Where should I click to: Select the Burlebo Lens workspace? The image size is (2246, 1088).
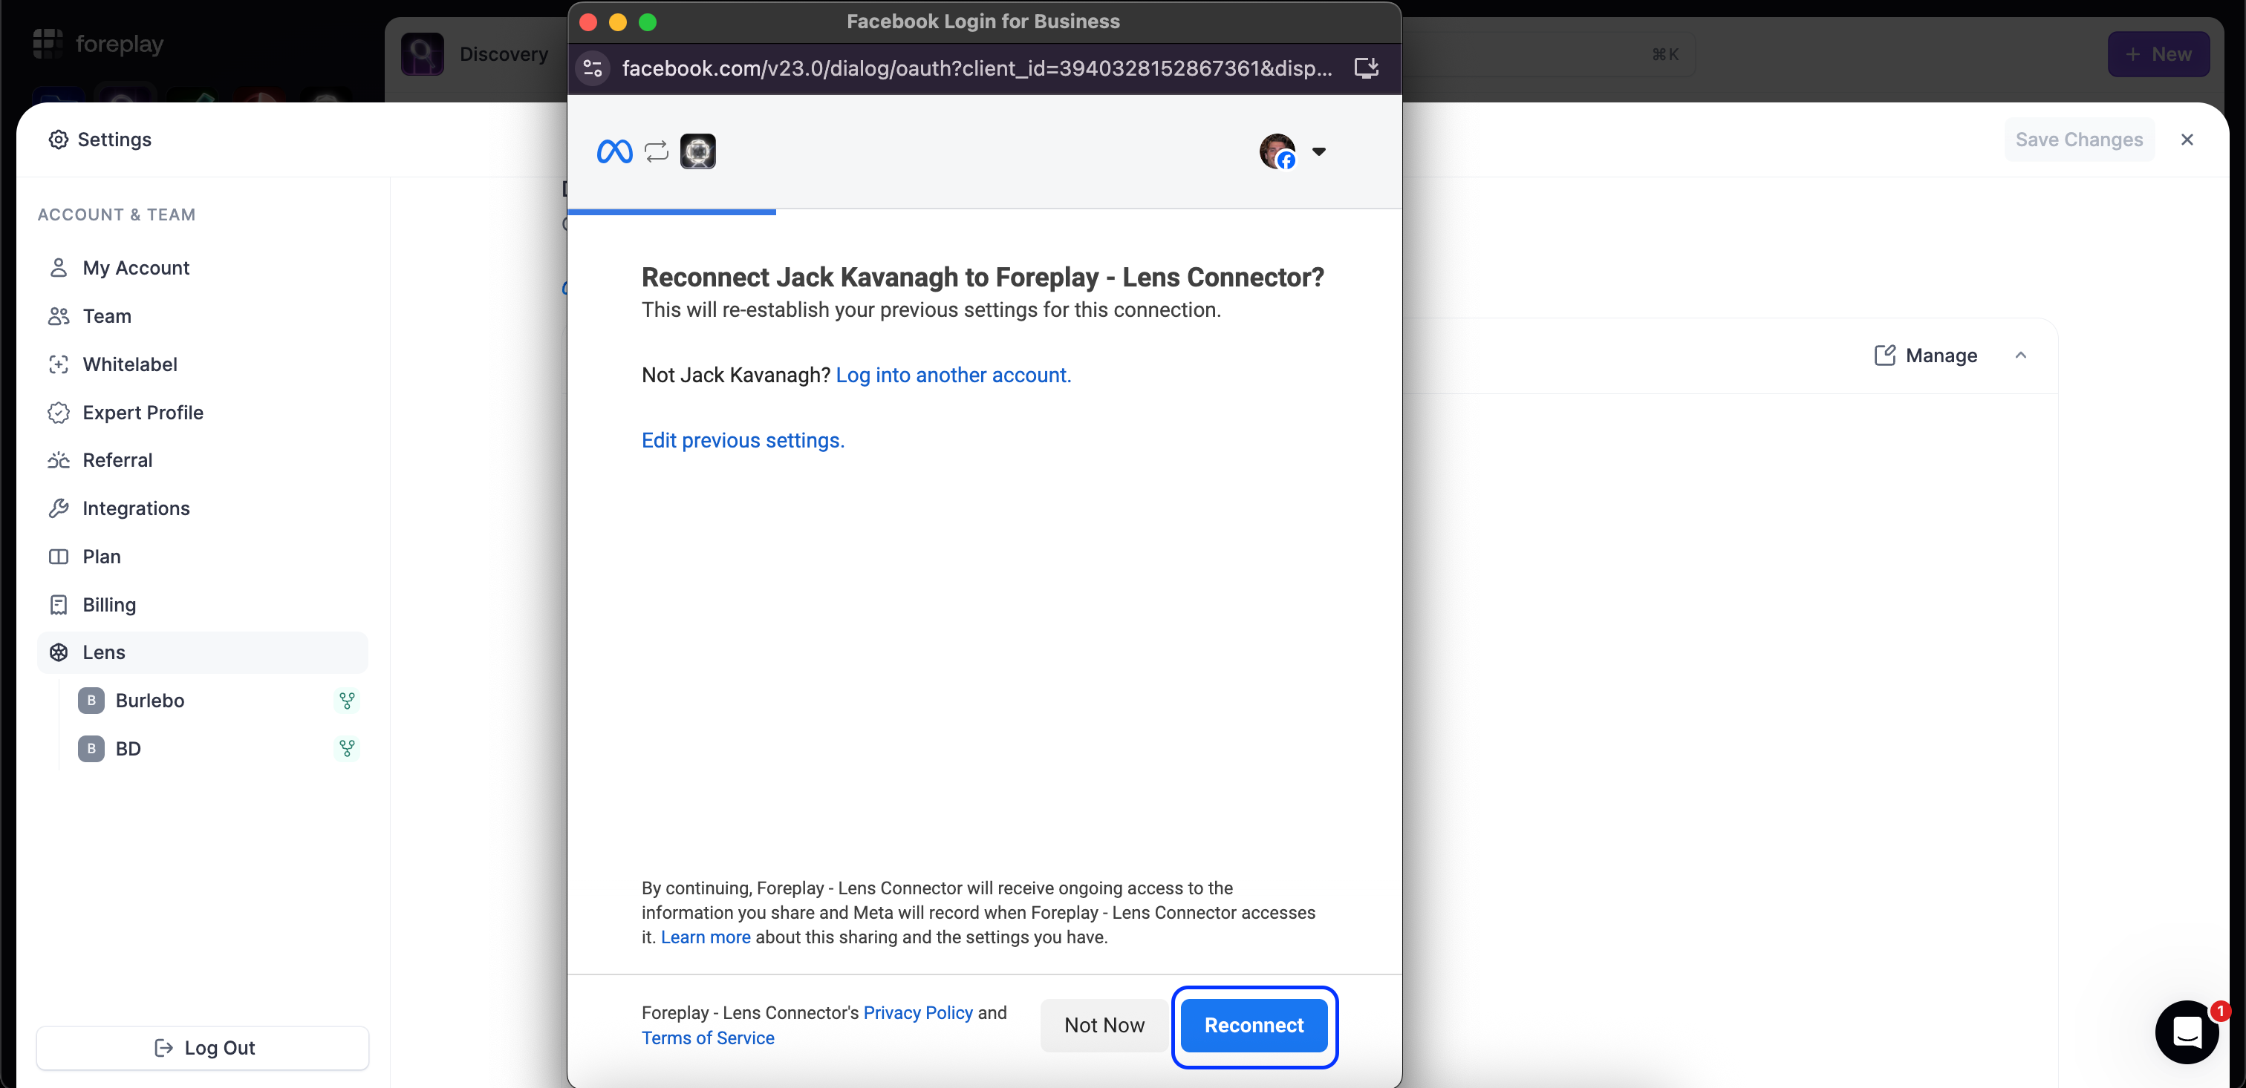point(218,701)
